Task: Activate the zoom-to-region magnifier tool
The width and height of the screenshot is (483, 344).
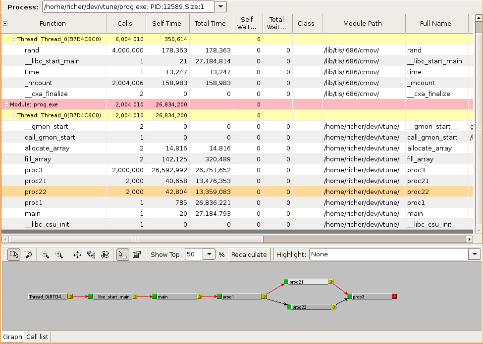Action: tap(28, 254)
